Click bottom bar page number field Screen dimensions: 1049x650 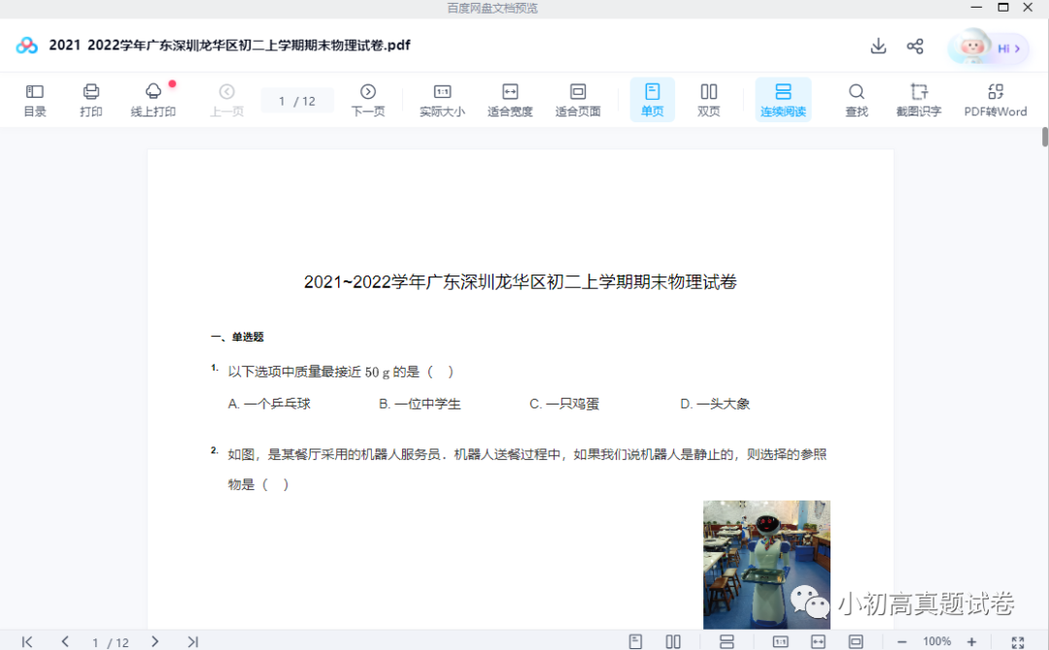click(111, 642)
